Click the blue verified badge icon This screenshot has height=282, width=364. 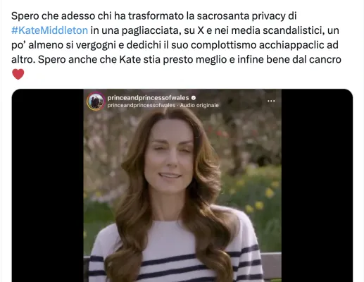tap(194, 98)
